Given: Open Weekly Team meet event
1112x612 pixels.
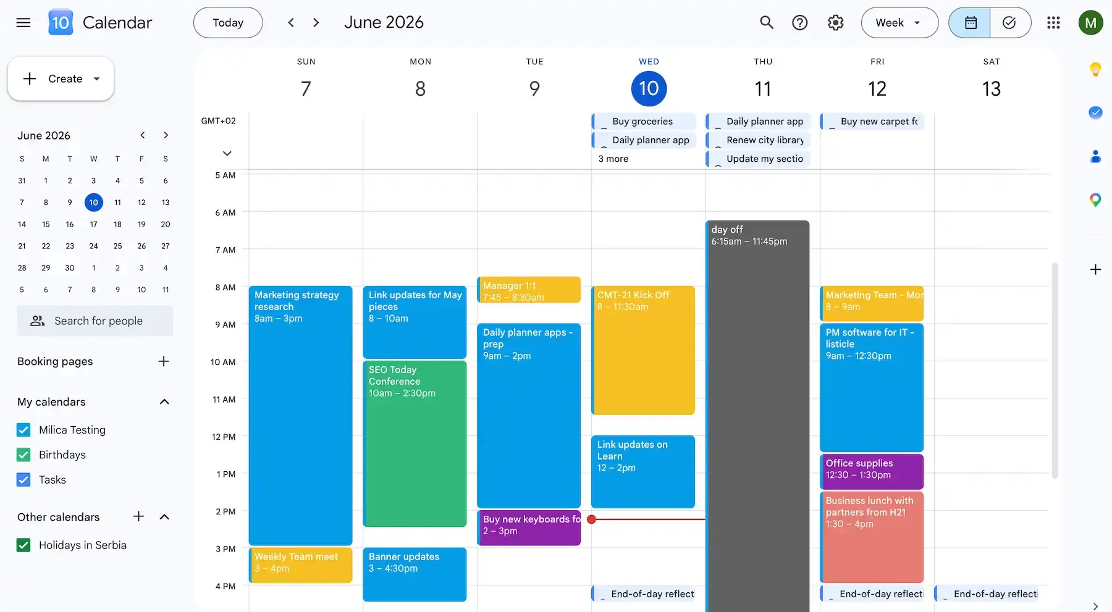Looking at the screenshot, I should [x=300, y=565].
